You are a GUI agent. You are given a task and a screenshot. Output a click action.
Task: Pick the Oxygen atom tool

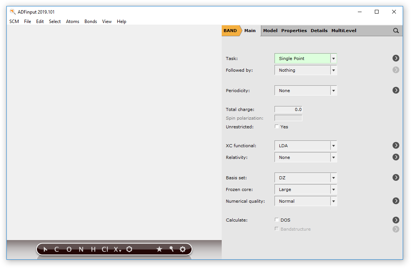pyautogui.click(x=69, y=249)
